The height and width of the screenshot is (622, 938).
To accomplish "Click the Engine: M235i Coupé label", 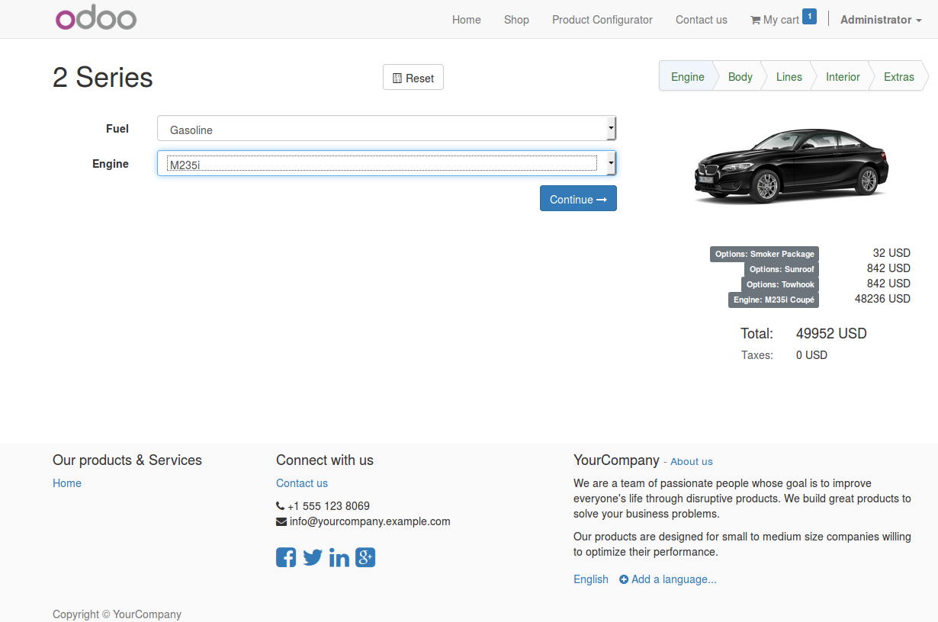I will pyautogui.click(x=773, y=300).
